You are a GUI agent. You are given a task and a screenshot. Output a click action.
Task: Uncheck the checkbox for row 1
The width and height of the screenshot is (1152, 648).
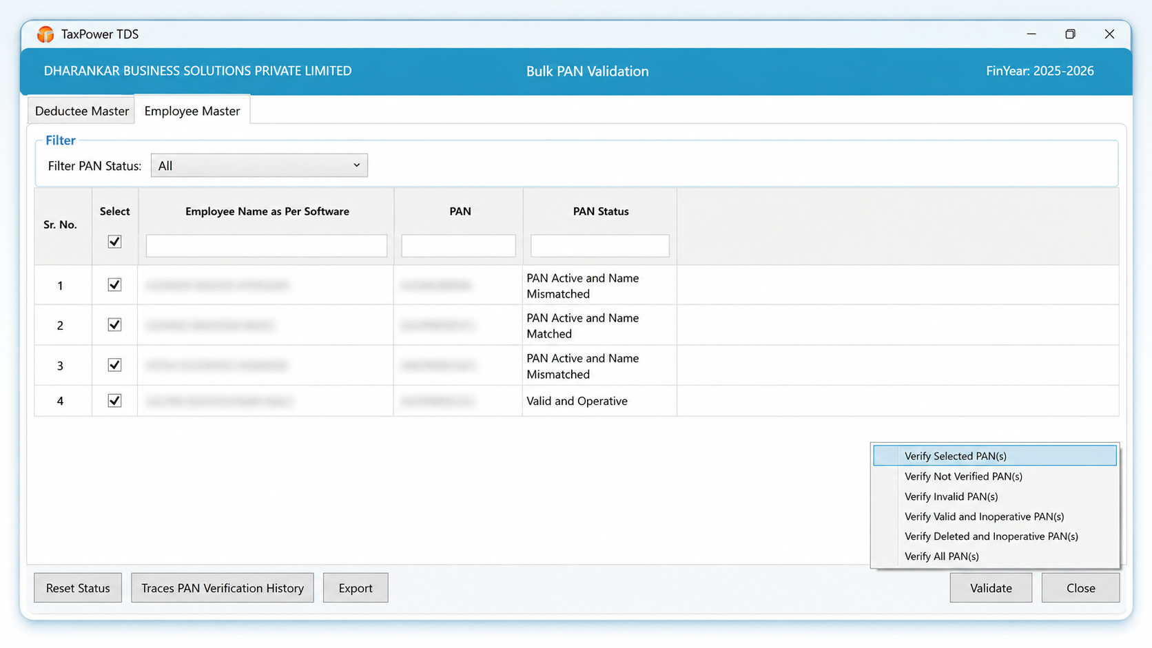pos(114,285)
